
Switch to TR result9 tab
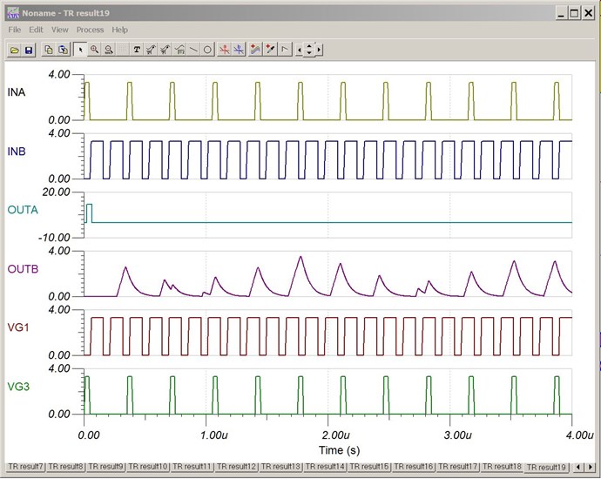coord(105,467)
